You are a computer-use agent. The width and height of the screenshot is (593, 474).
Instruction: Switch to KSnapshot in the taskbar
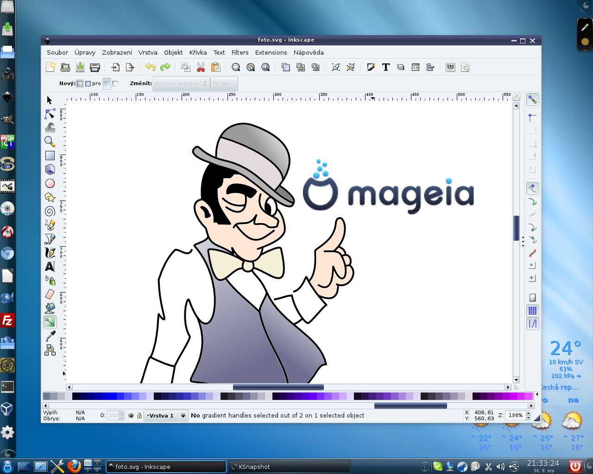[290, 467]
